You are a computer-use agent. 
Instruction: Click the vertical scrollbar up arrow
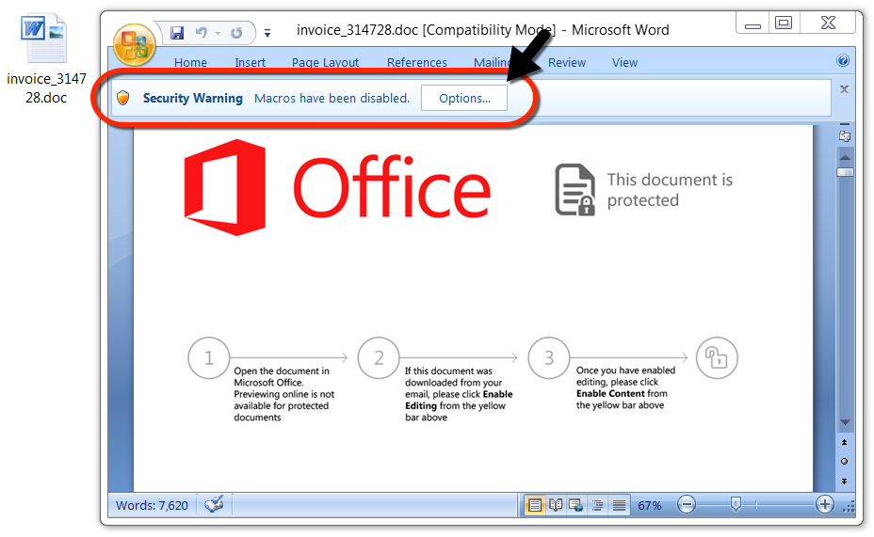coord(845,158)
